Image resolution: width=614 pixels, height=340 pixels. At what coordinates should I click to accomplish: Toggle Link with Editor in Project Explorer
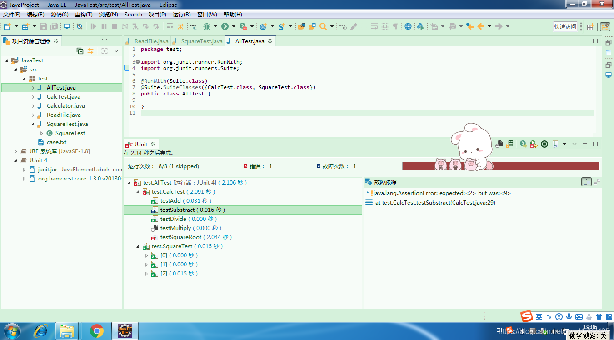(x=90, y=51)
